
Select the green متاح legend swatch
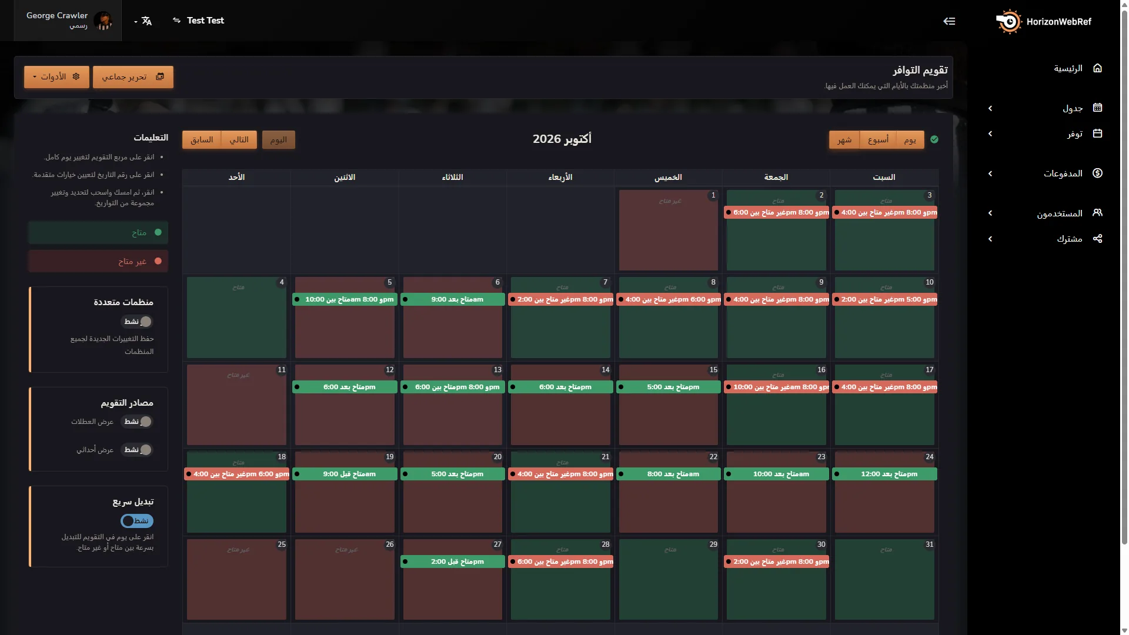click(98, 233)
